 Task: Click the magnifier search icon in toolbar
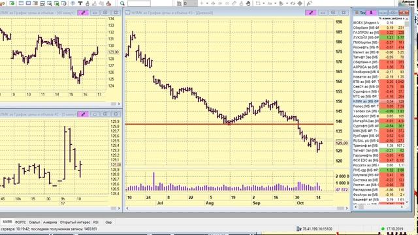point(122,3)
